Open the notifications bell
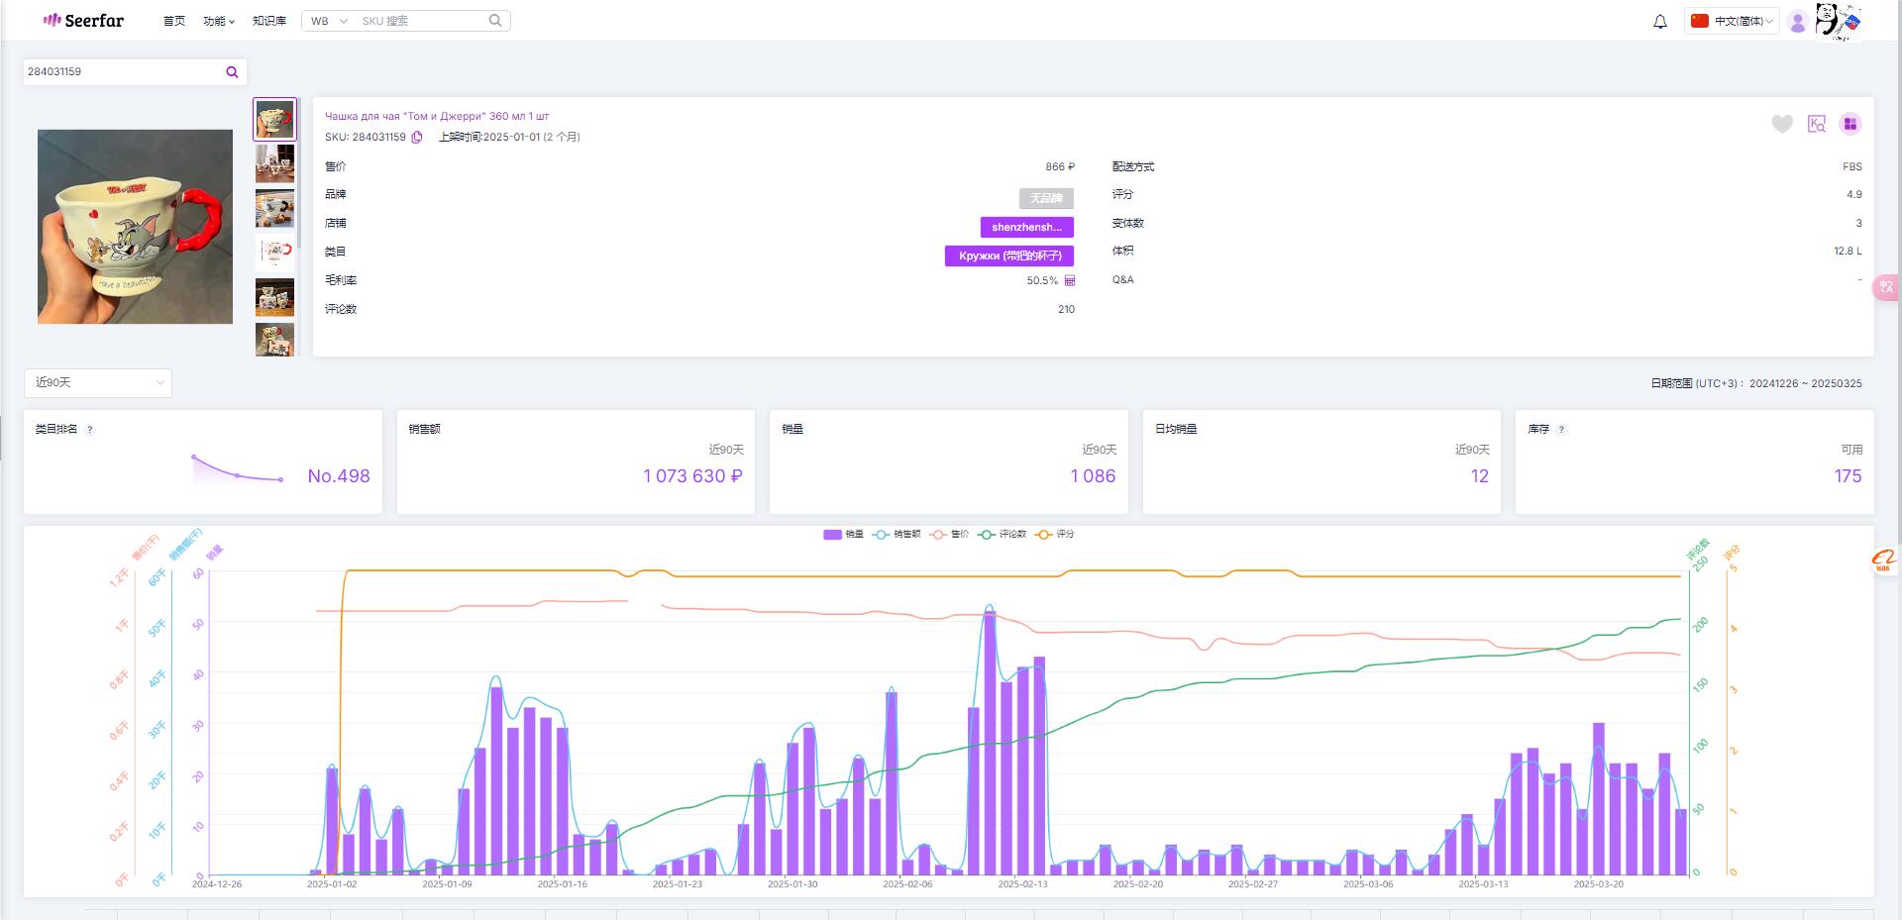Screen dimensions: 1902x920 (x=1660, y=21)
